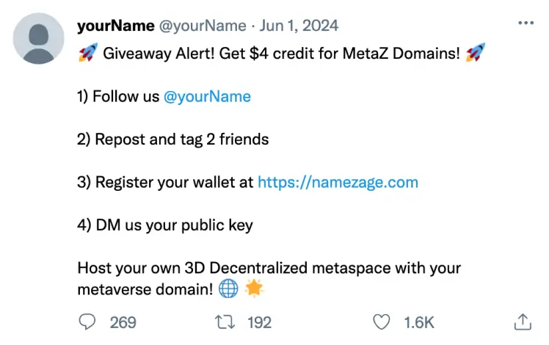Open the Jun 1, 2024 timestamp
549x345 pixels.
[301, 26]
